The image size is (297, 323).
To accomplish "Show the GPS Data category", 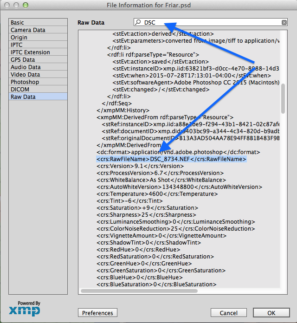I will click(x=38, y=59).
